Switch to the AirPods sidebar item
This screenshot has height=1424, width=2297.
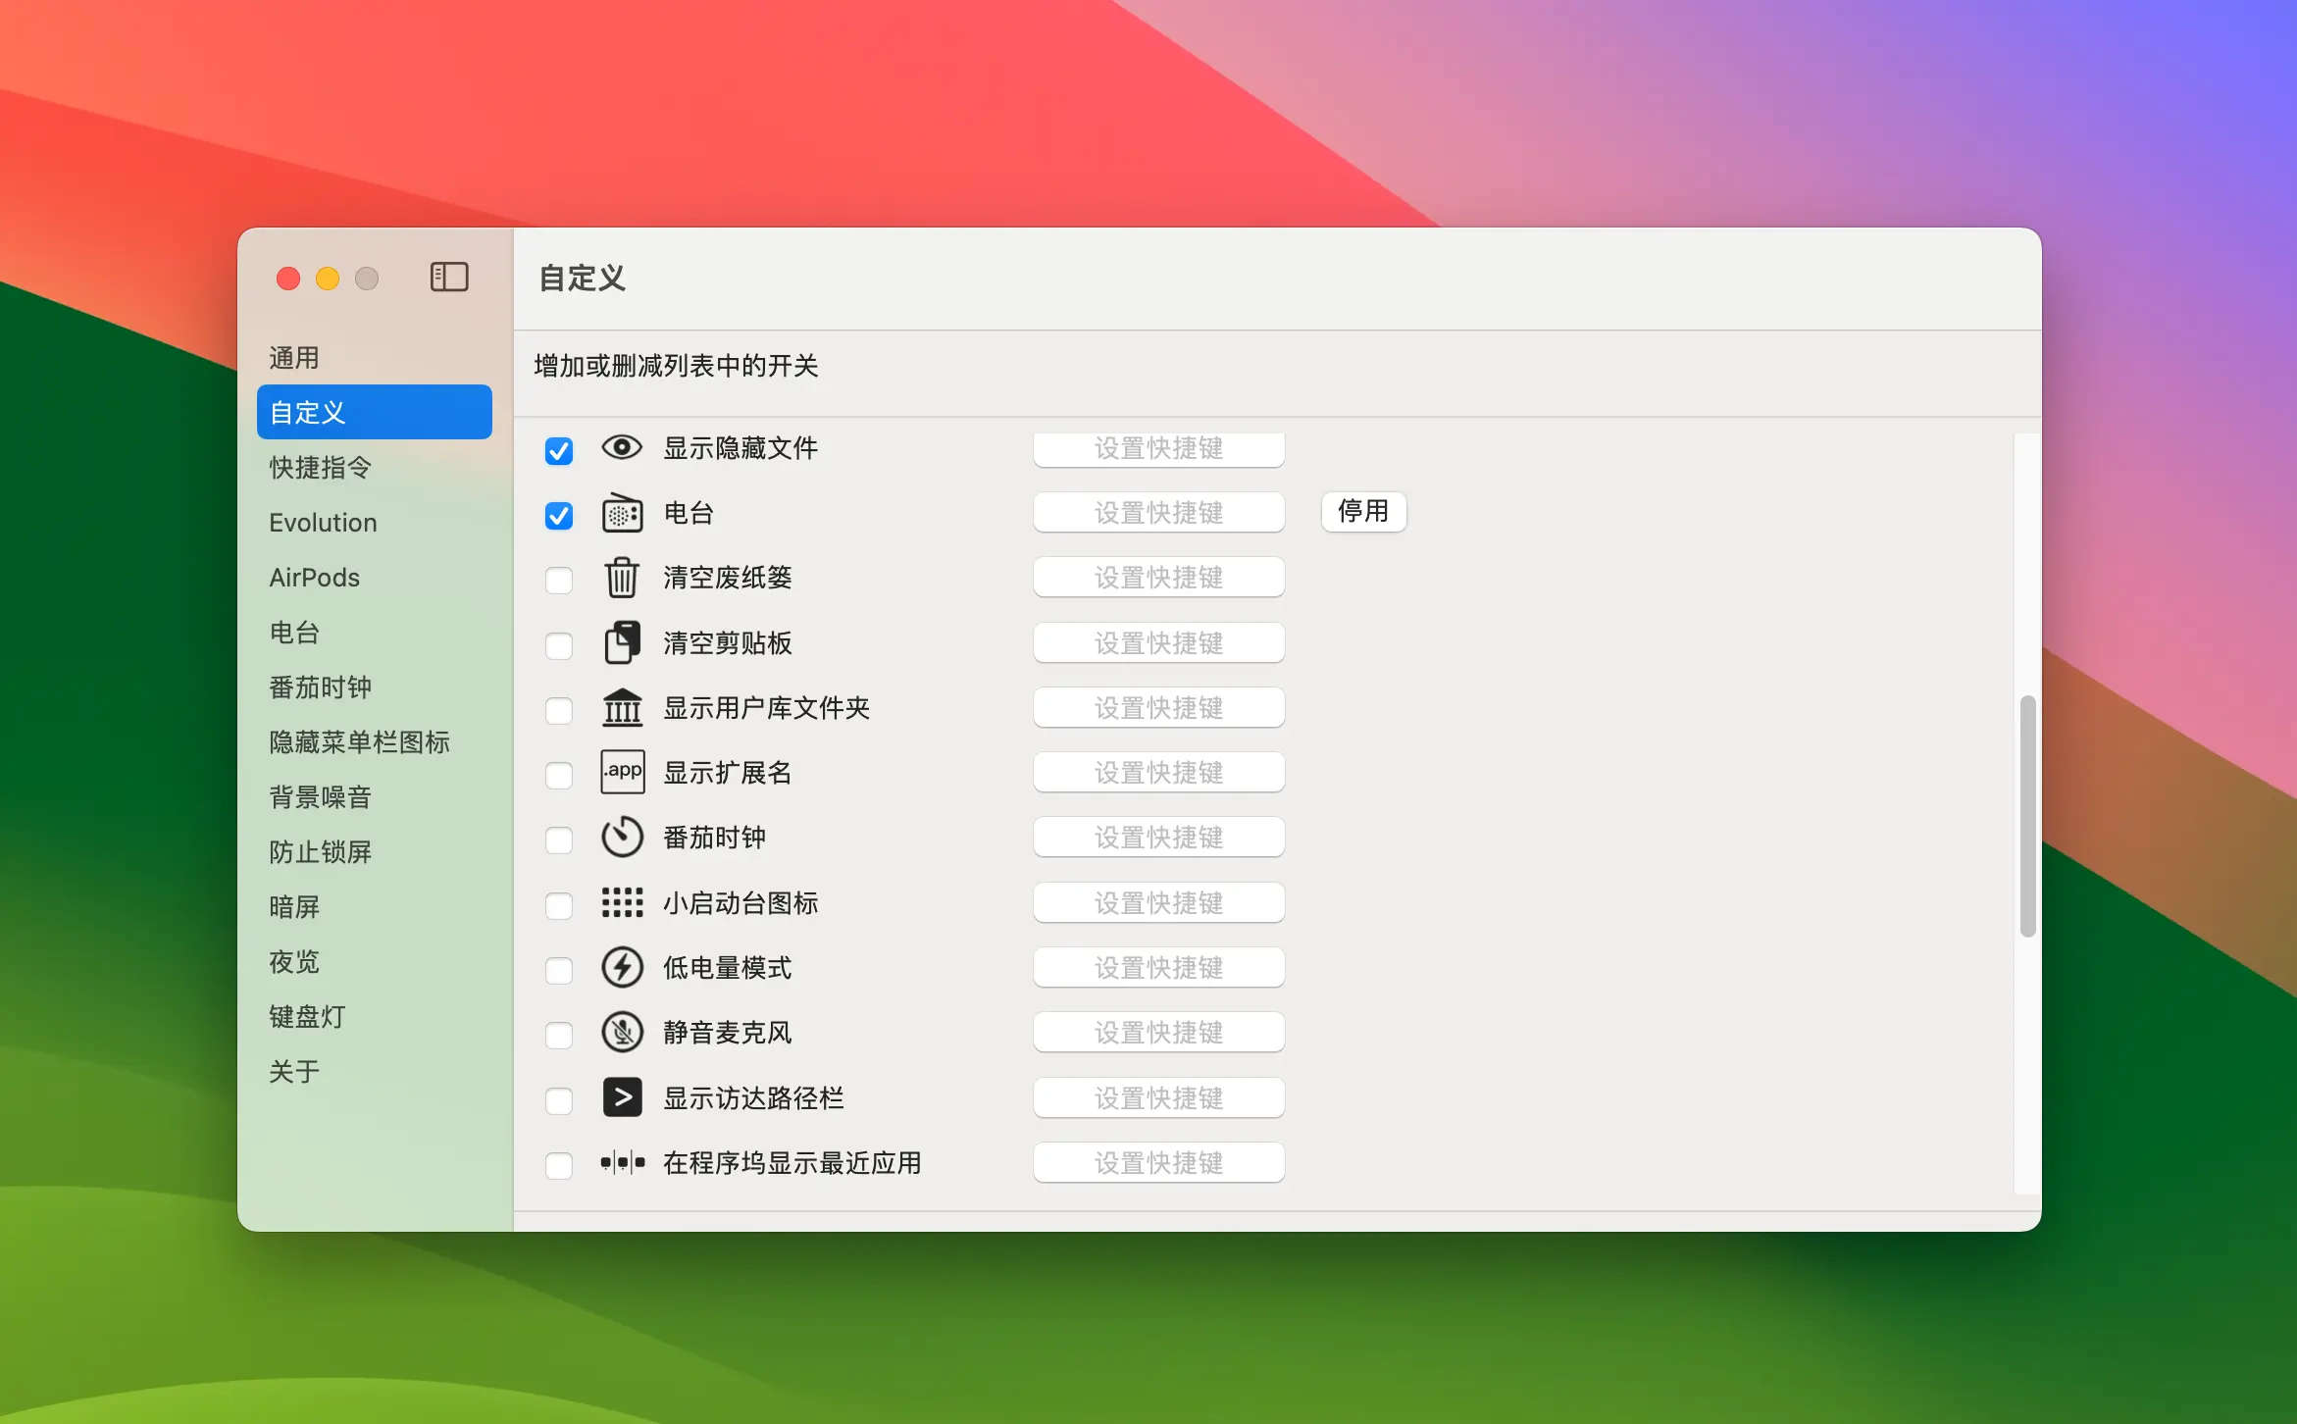[x=315, y=578]
